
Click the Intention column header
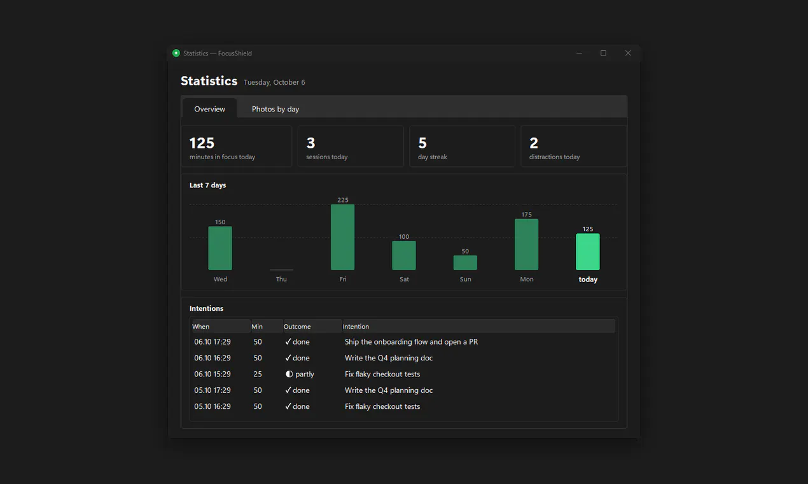point(479,327)
